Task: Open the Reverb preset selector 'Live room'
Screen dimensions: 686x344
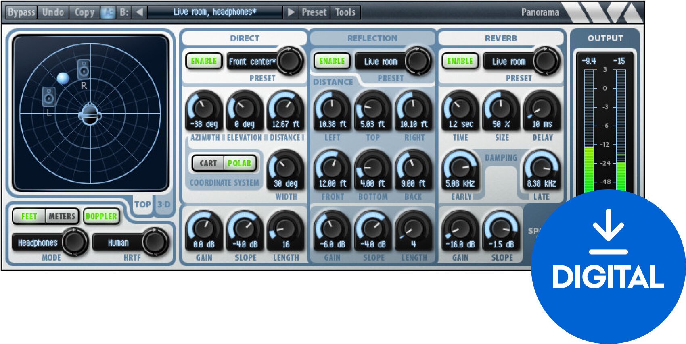Action: 508,62
